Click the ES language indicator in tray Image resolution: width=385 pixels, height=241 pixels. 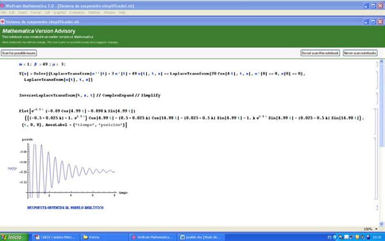[x=329, y=237]
